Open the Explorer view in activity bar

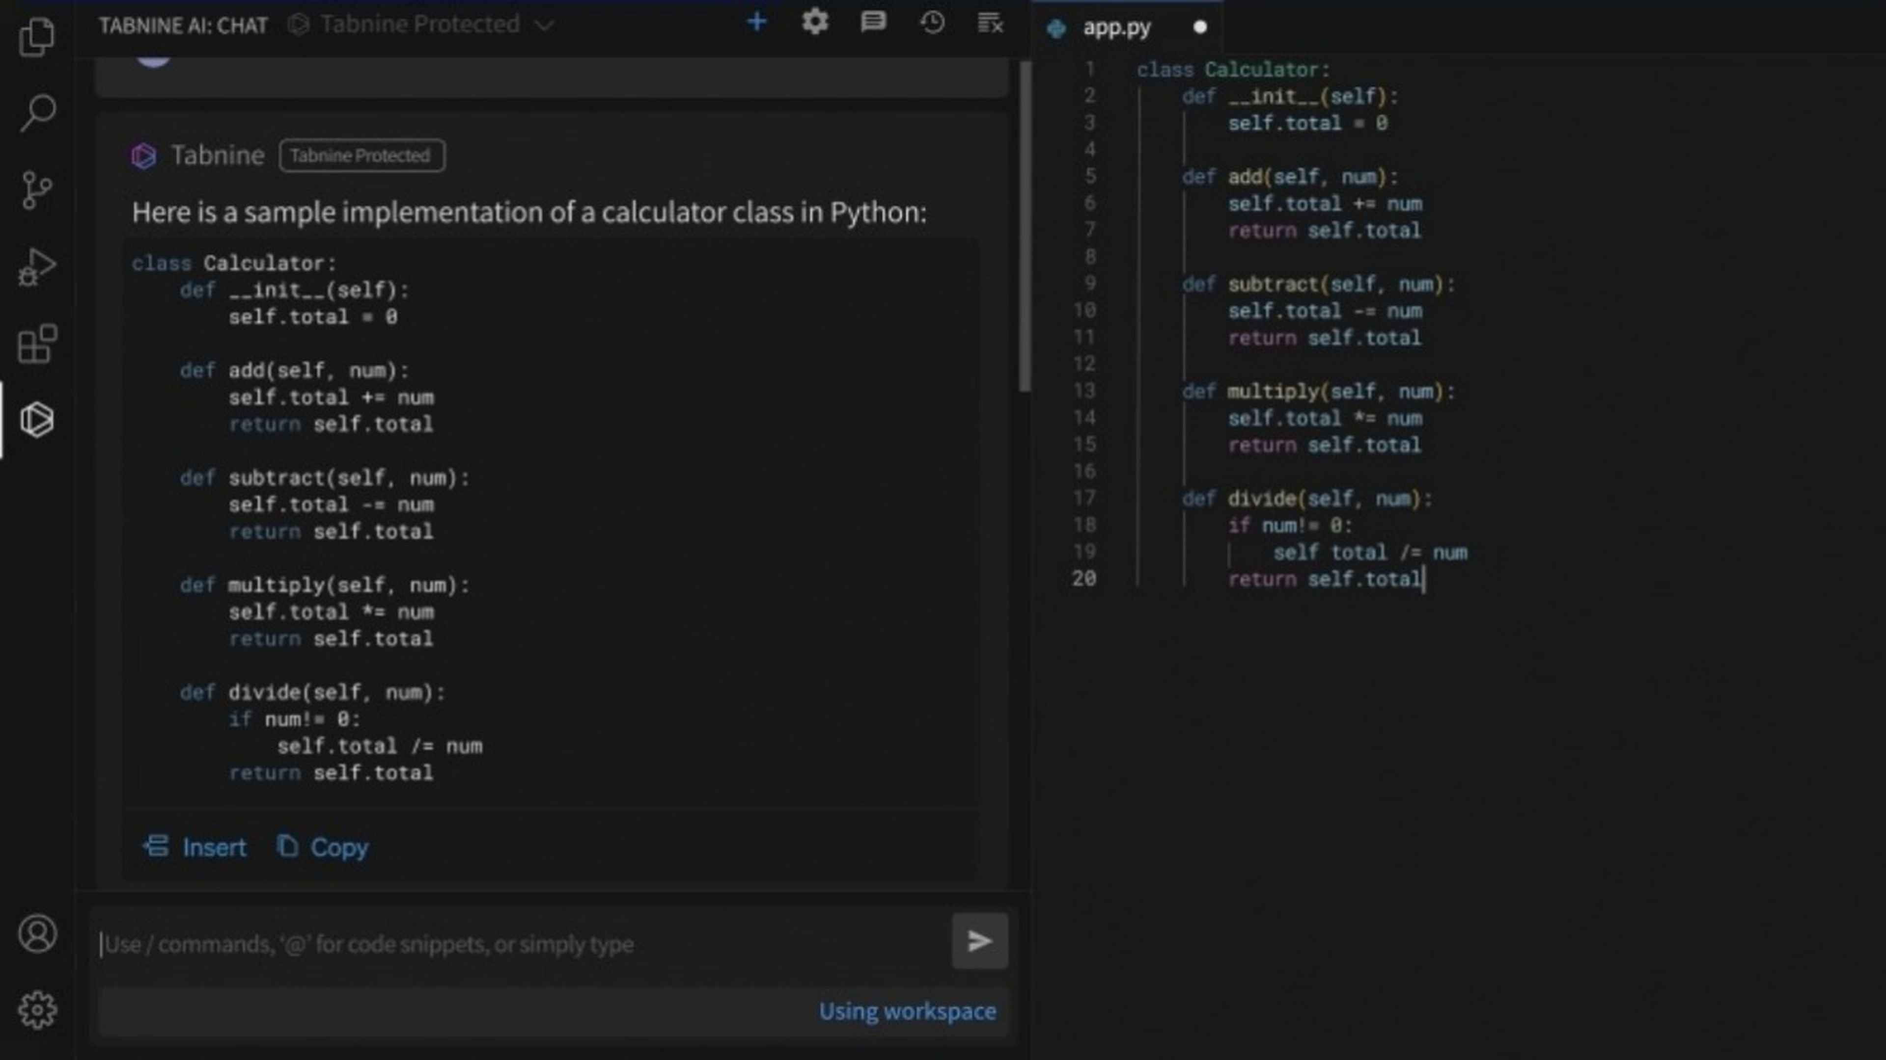37,36
